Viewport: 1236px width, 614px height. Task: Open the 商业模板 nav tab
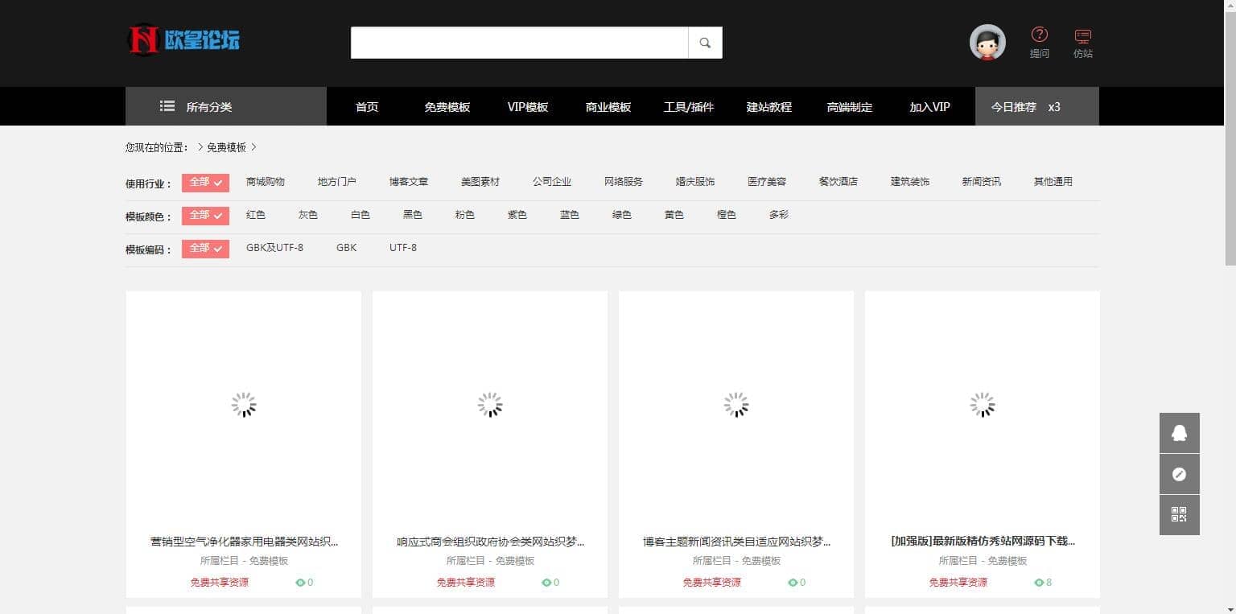608,107
